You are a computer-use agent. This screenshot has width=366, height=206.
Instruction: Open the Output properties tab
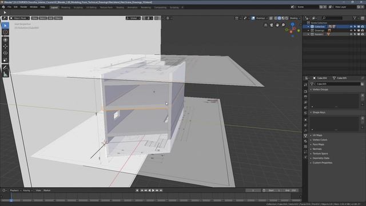pos(305,97)
